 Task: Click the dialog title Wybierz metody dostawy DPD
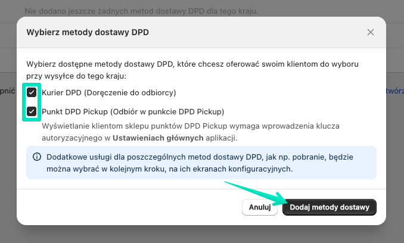coord(88,32)
